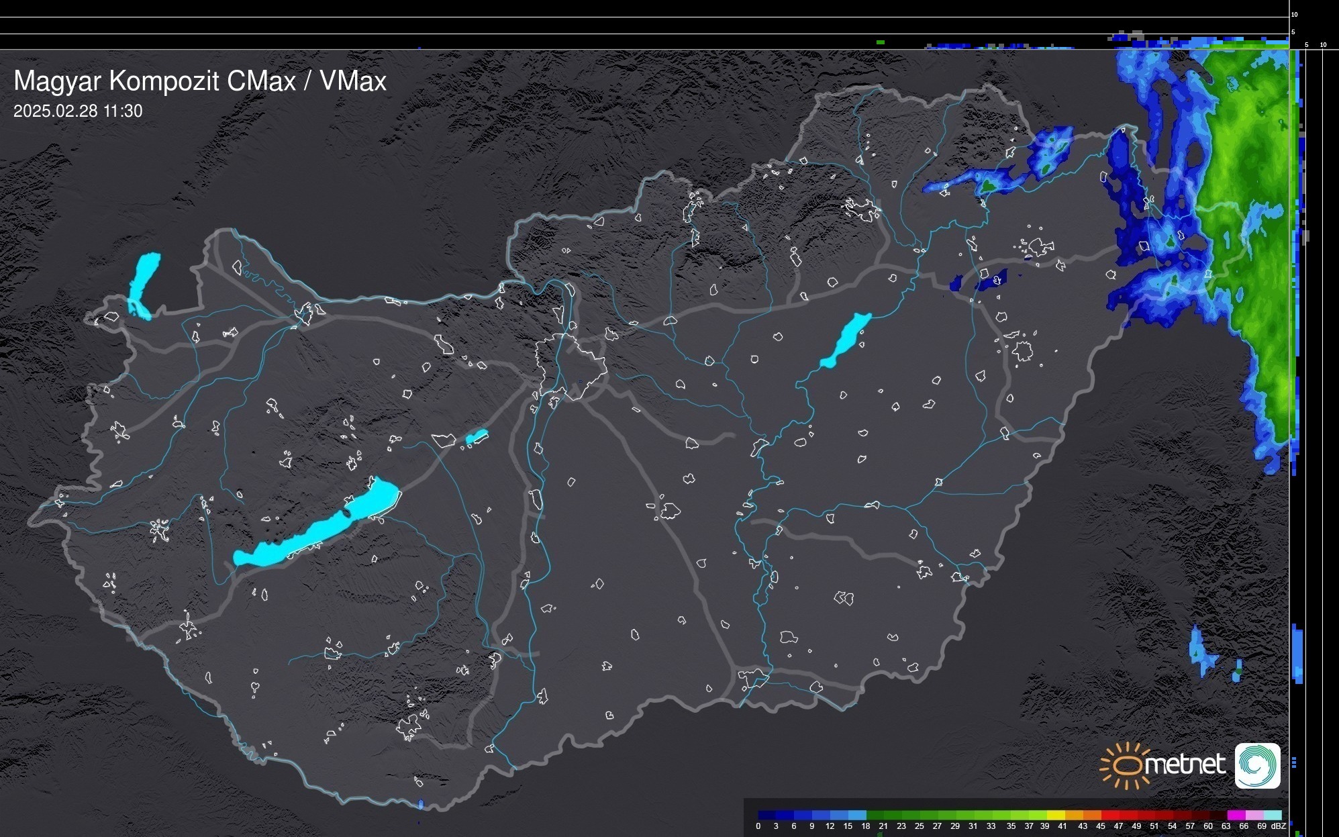
Task: Click the Magyar Kompozit CMax / VMax title
Action: 200,81
